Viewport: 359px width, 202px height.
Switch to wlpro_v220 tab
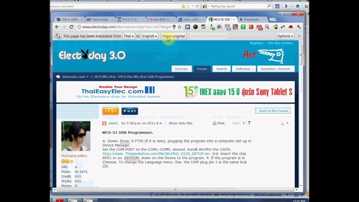click(x=191, y=19)
